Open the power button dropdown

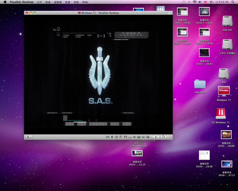tap(29, 137)
